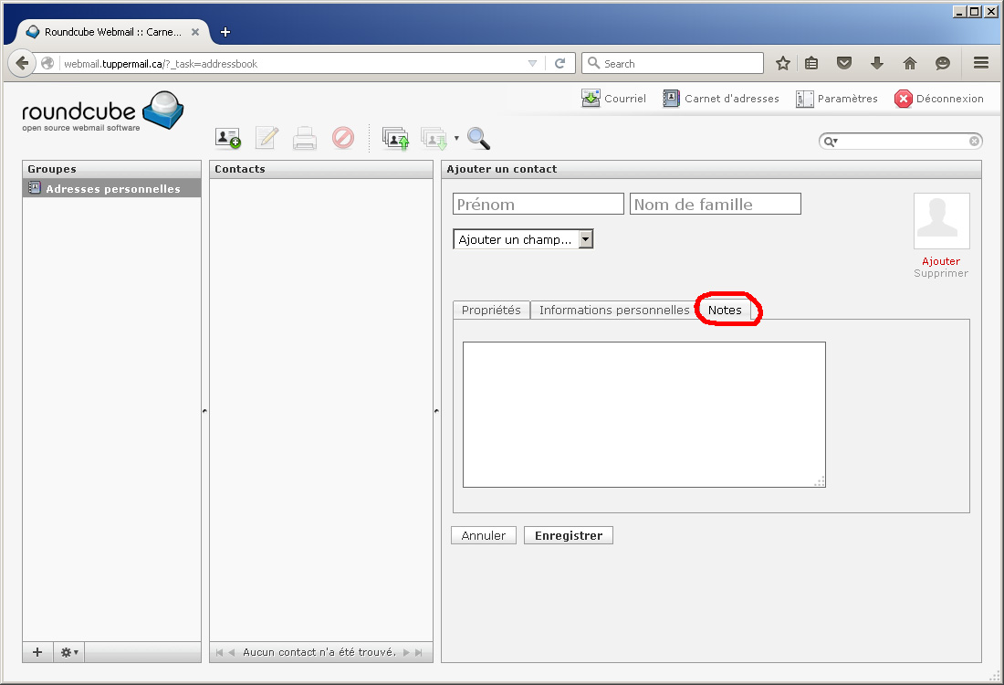Select Adresses personnelles address book
The image size is (1004, 685).
112,189
